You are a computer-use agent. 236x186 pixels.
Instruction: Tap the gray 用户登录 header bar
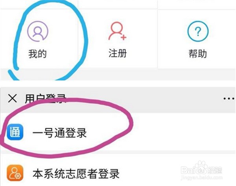[x=118, y=100]
